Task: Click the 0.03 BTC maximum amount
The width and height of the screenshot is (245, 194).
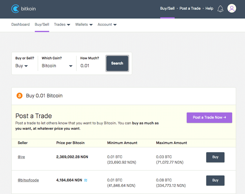Action: click(x=164, y=157)
